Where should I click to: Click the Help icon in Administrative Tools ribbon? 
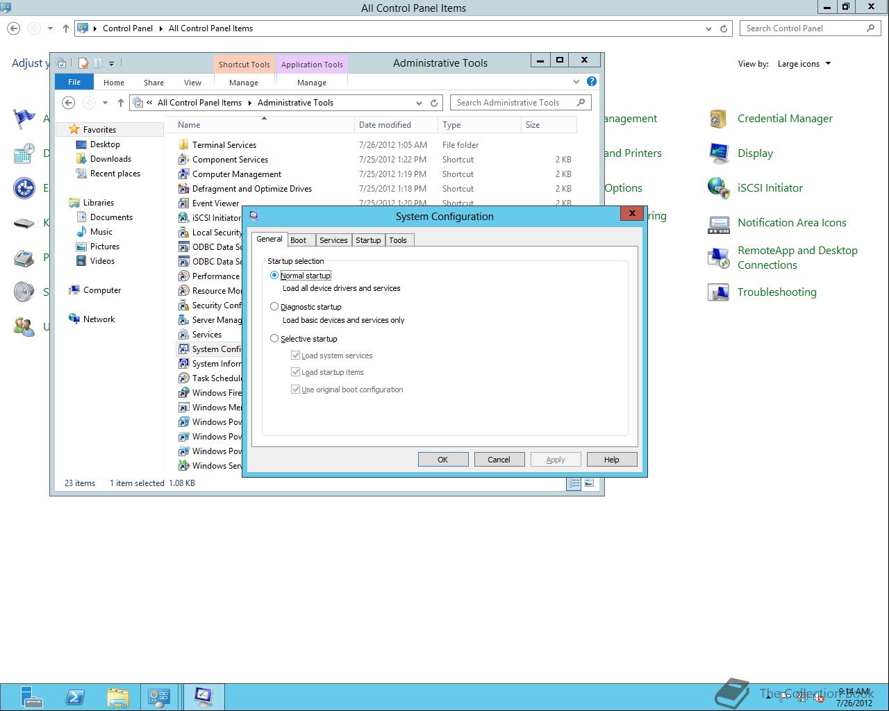click(x=592, y=81)
